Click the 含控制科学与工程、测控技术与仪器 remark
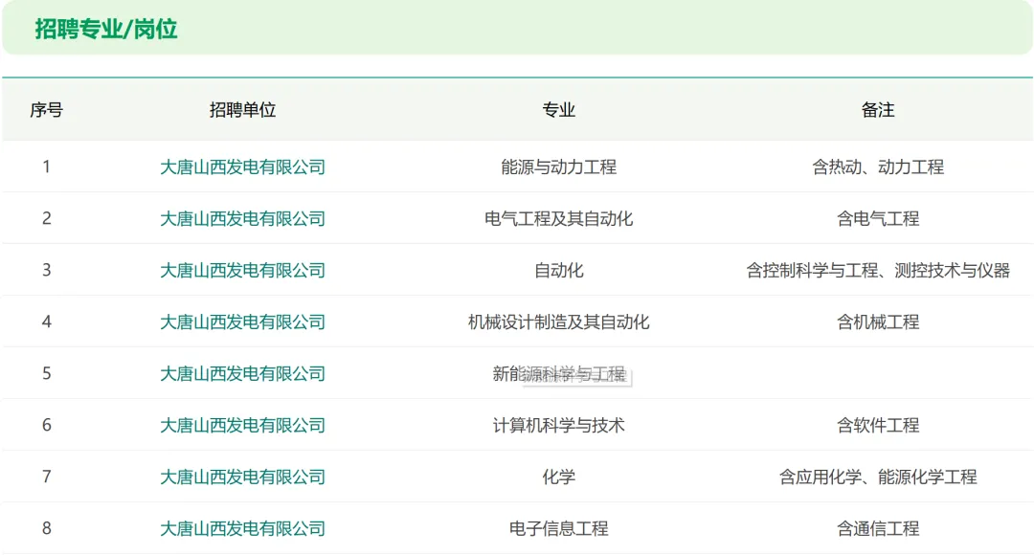 point(878,270)
